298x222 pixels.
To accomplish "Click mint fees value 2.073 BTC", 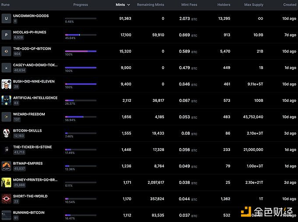I will (188, 18).
